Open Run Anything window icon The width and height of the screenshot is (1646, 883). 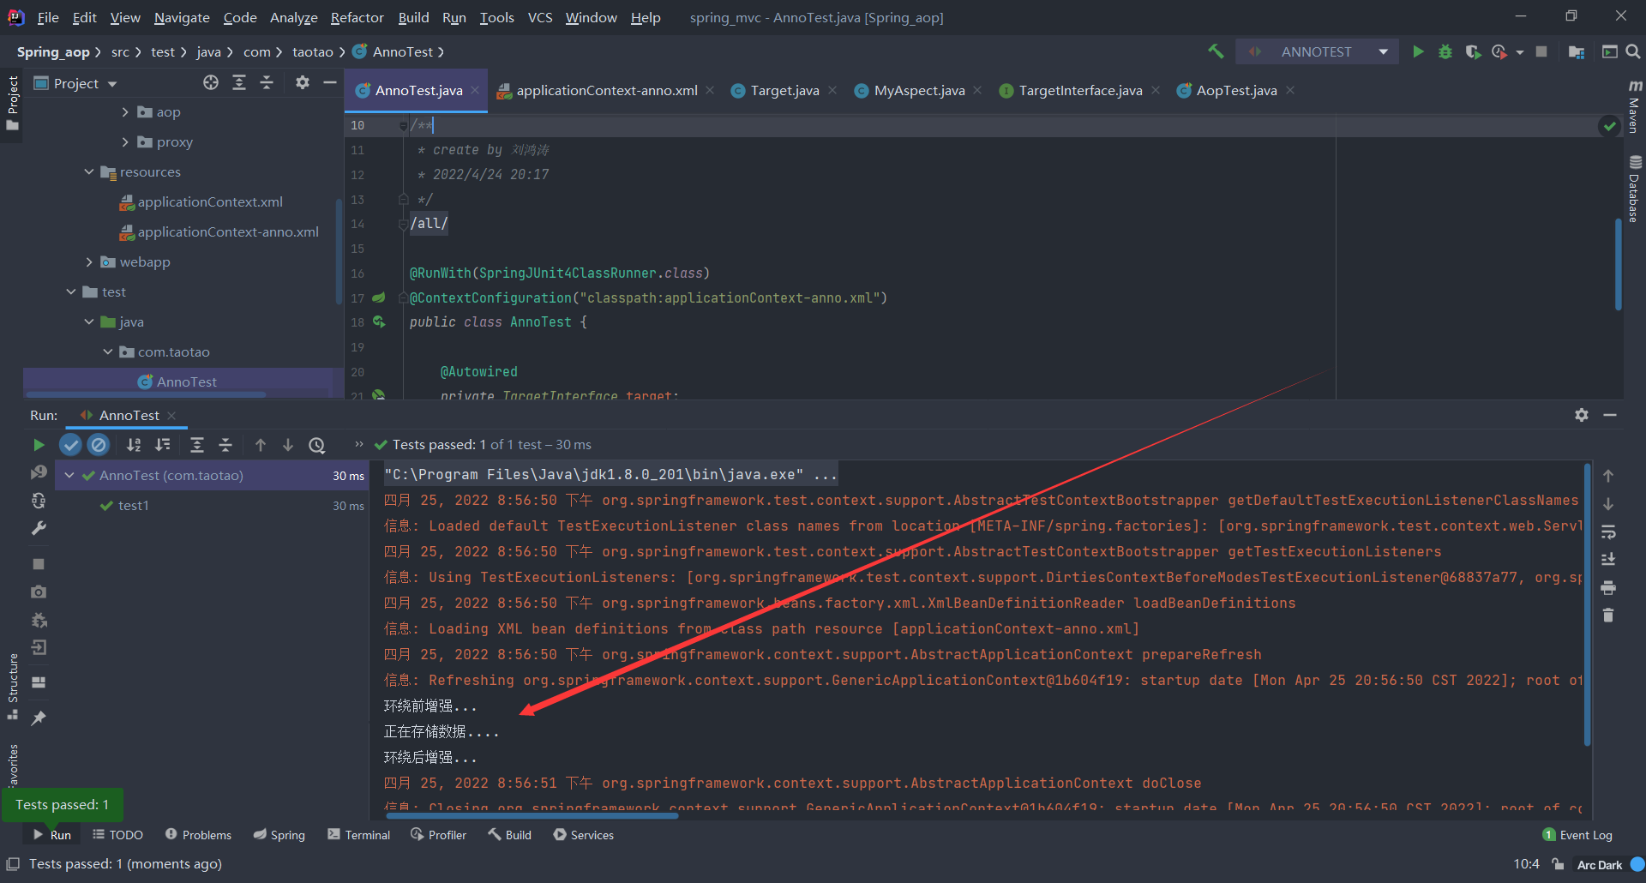point(1610,51)
